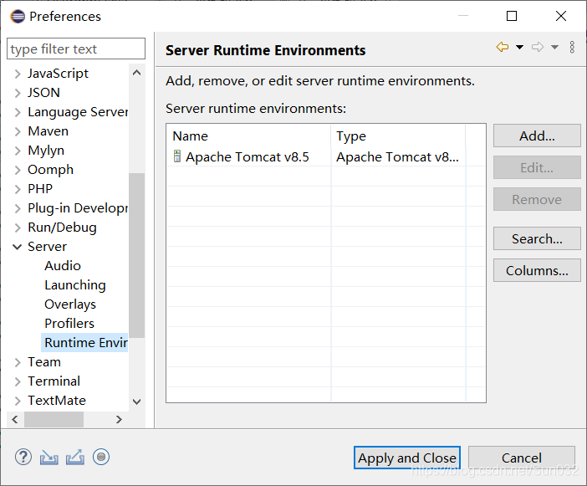The image size is (587, 486).
Task: Select the Launching preference page
Action: click(75, 285)
